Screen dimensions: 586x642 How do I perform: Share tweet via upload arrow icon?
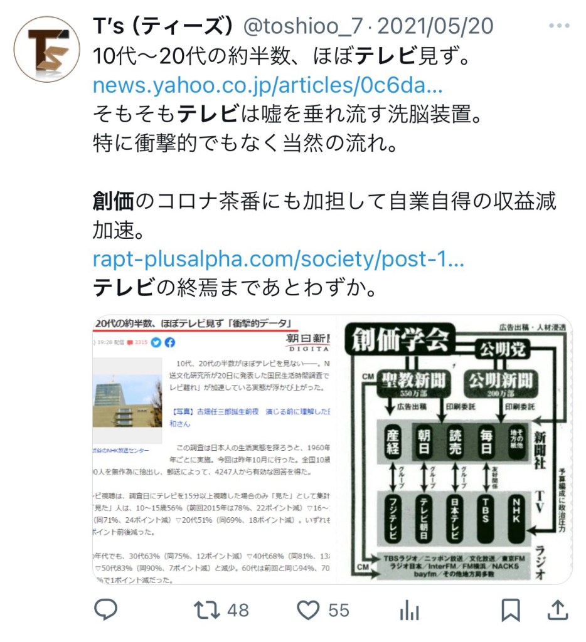[x=558, y=609]
